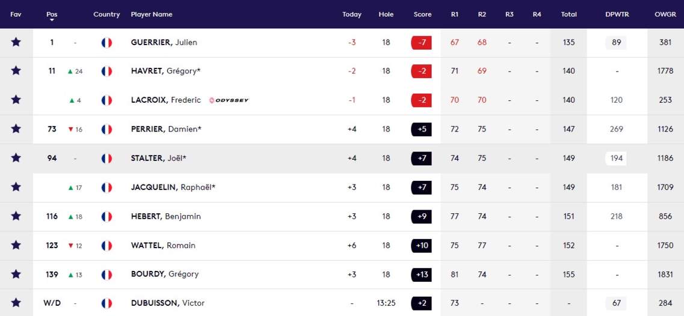Screen dimensions: 684x316
Task: Toggle favorite star for Dubuisson, Victor
Action: click(16, 303)
